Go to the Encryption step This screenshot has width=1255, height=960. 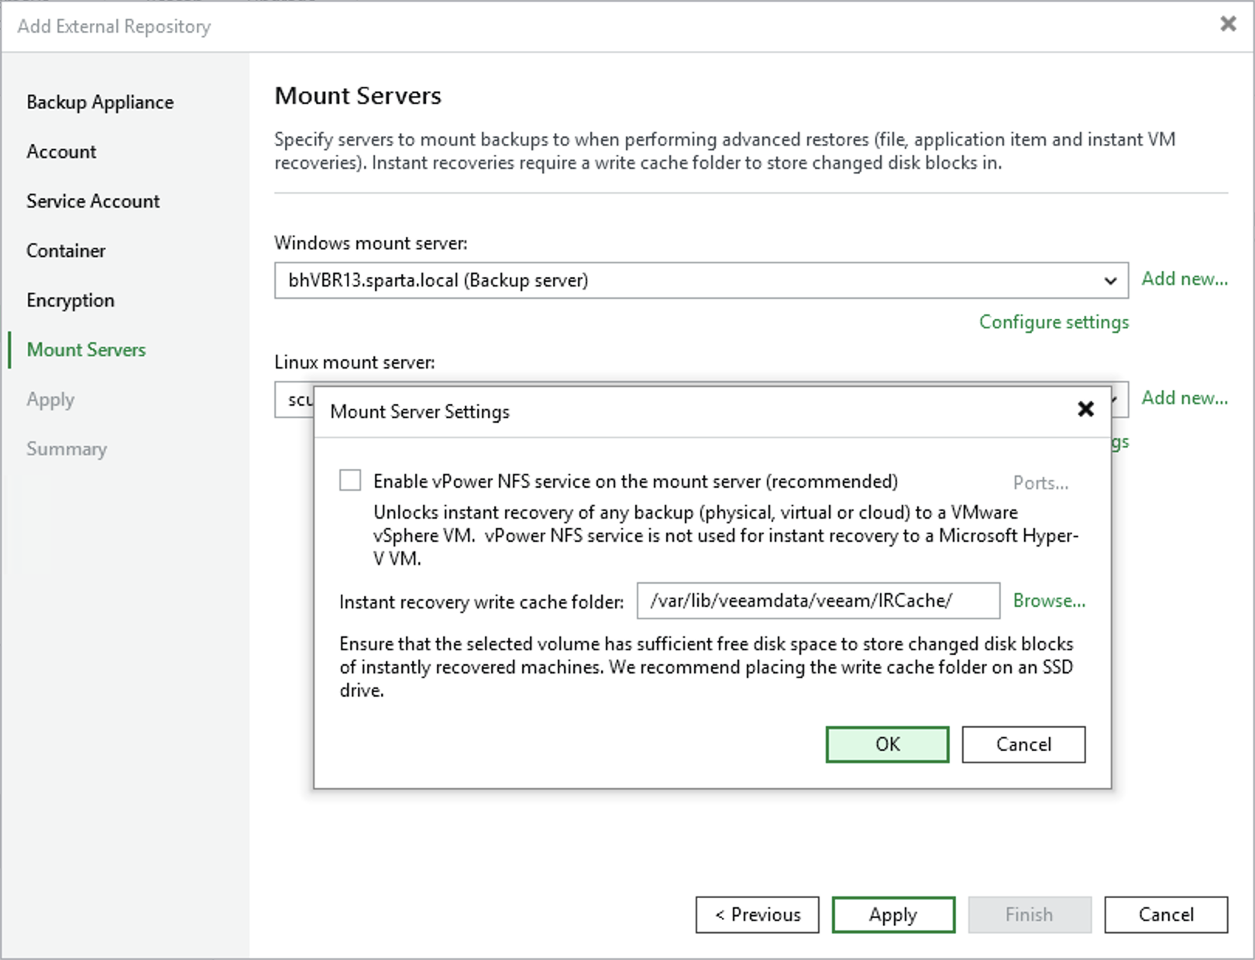70,300
